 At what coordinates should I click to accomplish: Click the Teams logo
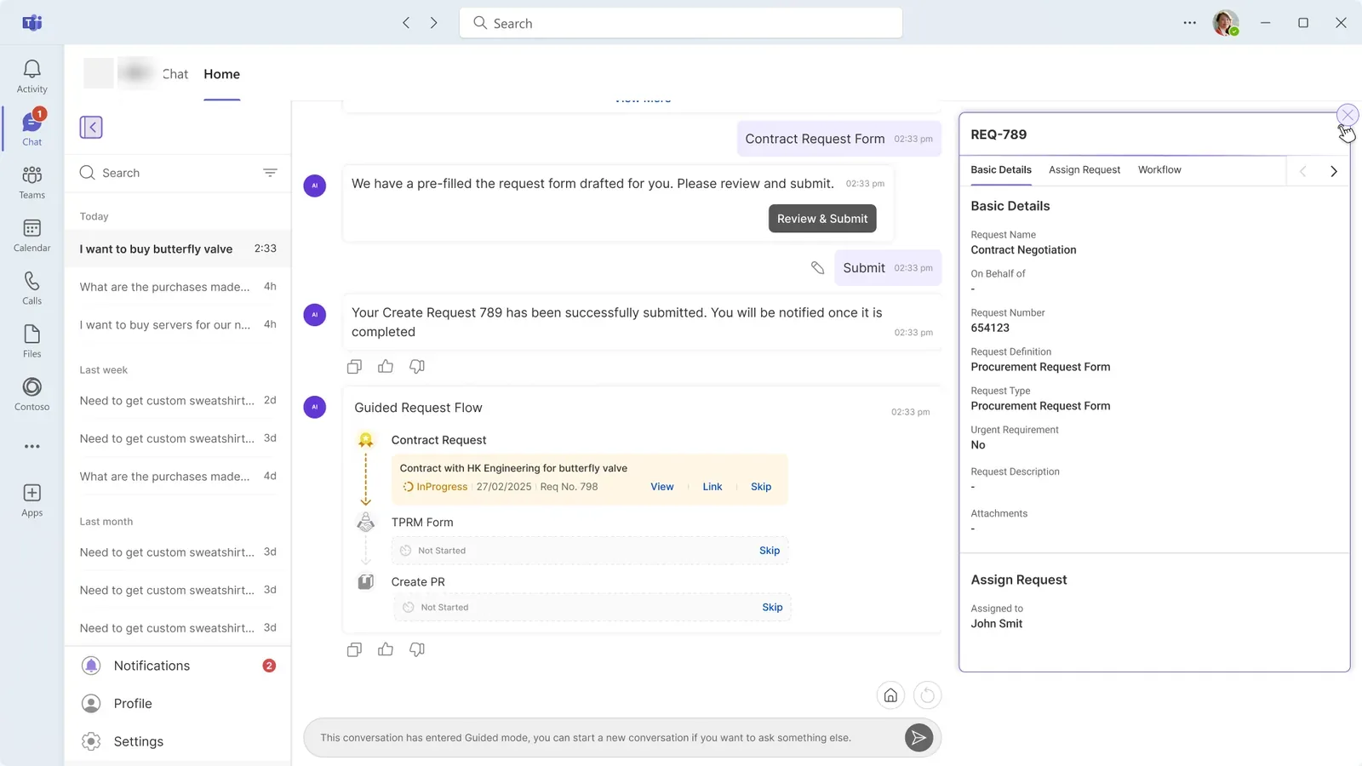pos(31,23)
